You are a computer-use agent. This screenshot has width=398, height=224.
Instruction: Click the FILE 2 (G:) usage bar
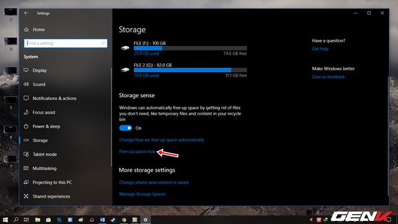[190, 70]
